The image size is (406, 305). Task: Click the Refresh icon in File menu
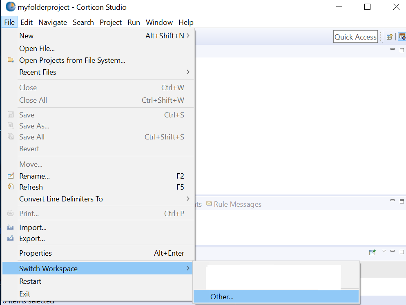(11, 187)
